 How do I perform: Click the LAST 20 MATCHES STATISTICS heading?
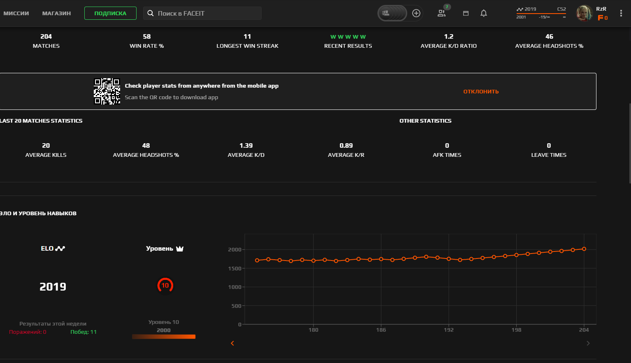tap(41, 121)
